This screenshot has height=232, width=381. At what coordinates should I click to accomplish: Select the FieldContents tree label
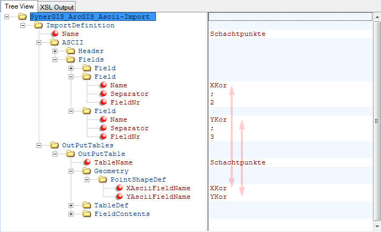122,214
